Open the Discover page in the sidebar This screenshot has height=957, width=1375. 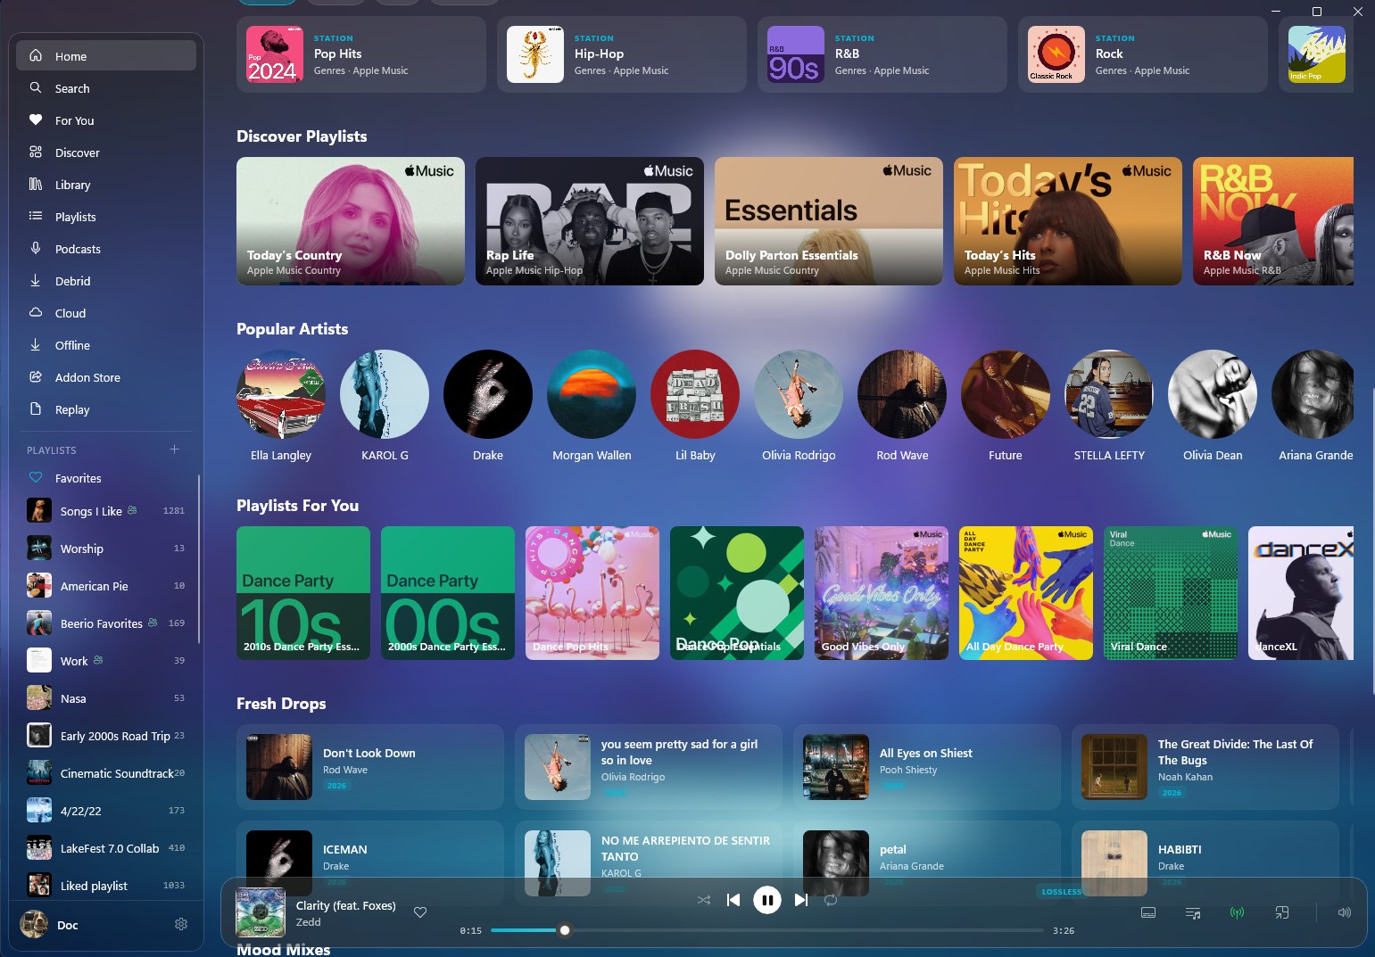point(106,153)
